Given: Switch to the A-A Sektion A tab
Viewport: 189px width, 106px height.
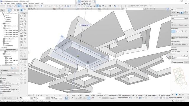Looking at the screenshot, I should tap(110, 9).
